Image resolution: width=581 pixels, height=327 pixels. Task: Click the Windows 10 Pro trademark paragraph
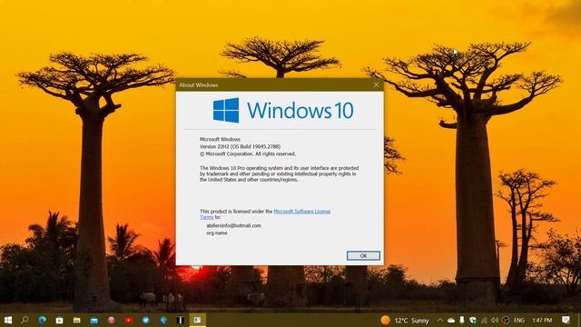(x=279, y=173)
